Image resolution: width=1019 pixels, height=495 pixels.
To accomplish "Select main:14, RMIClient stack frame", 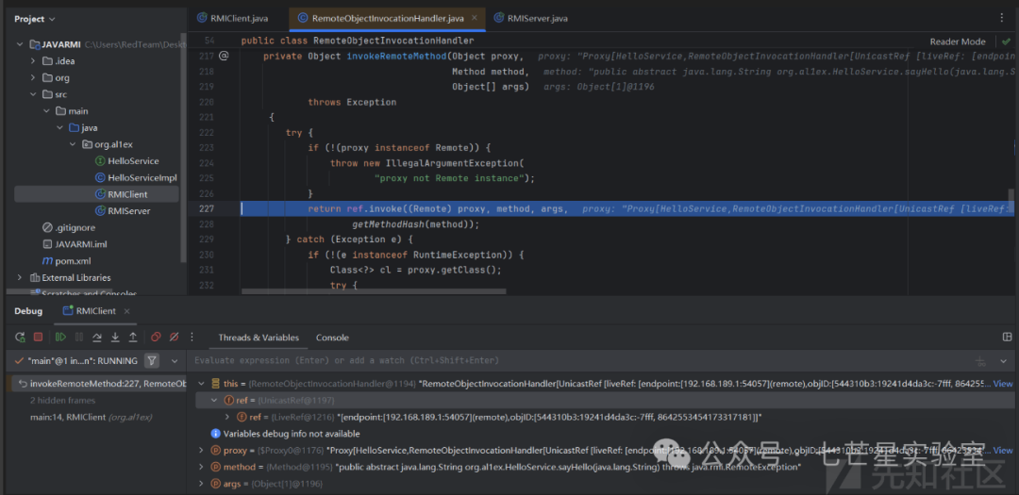I will 89,417.
